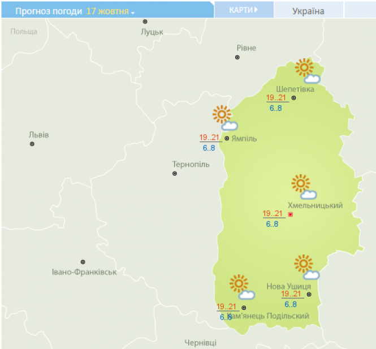Image resolution: width=376 pixels, height=349 pixels.
Task: Expand the КАРТИ maps menu
Action: click(x=244, y=10)
